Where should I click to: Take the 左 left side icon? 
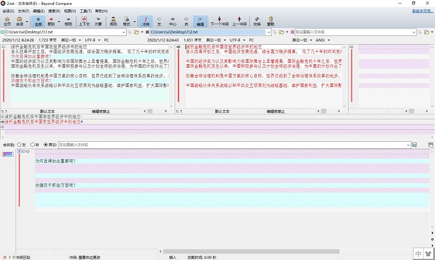[x=159, y=21]
